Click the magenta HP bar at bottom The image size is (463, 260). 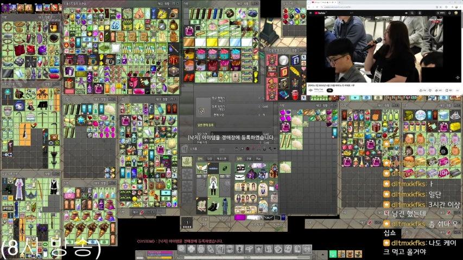click(x=160, y=252)
